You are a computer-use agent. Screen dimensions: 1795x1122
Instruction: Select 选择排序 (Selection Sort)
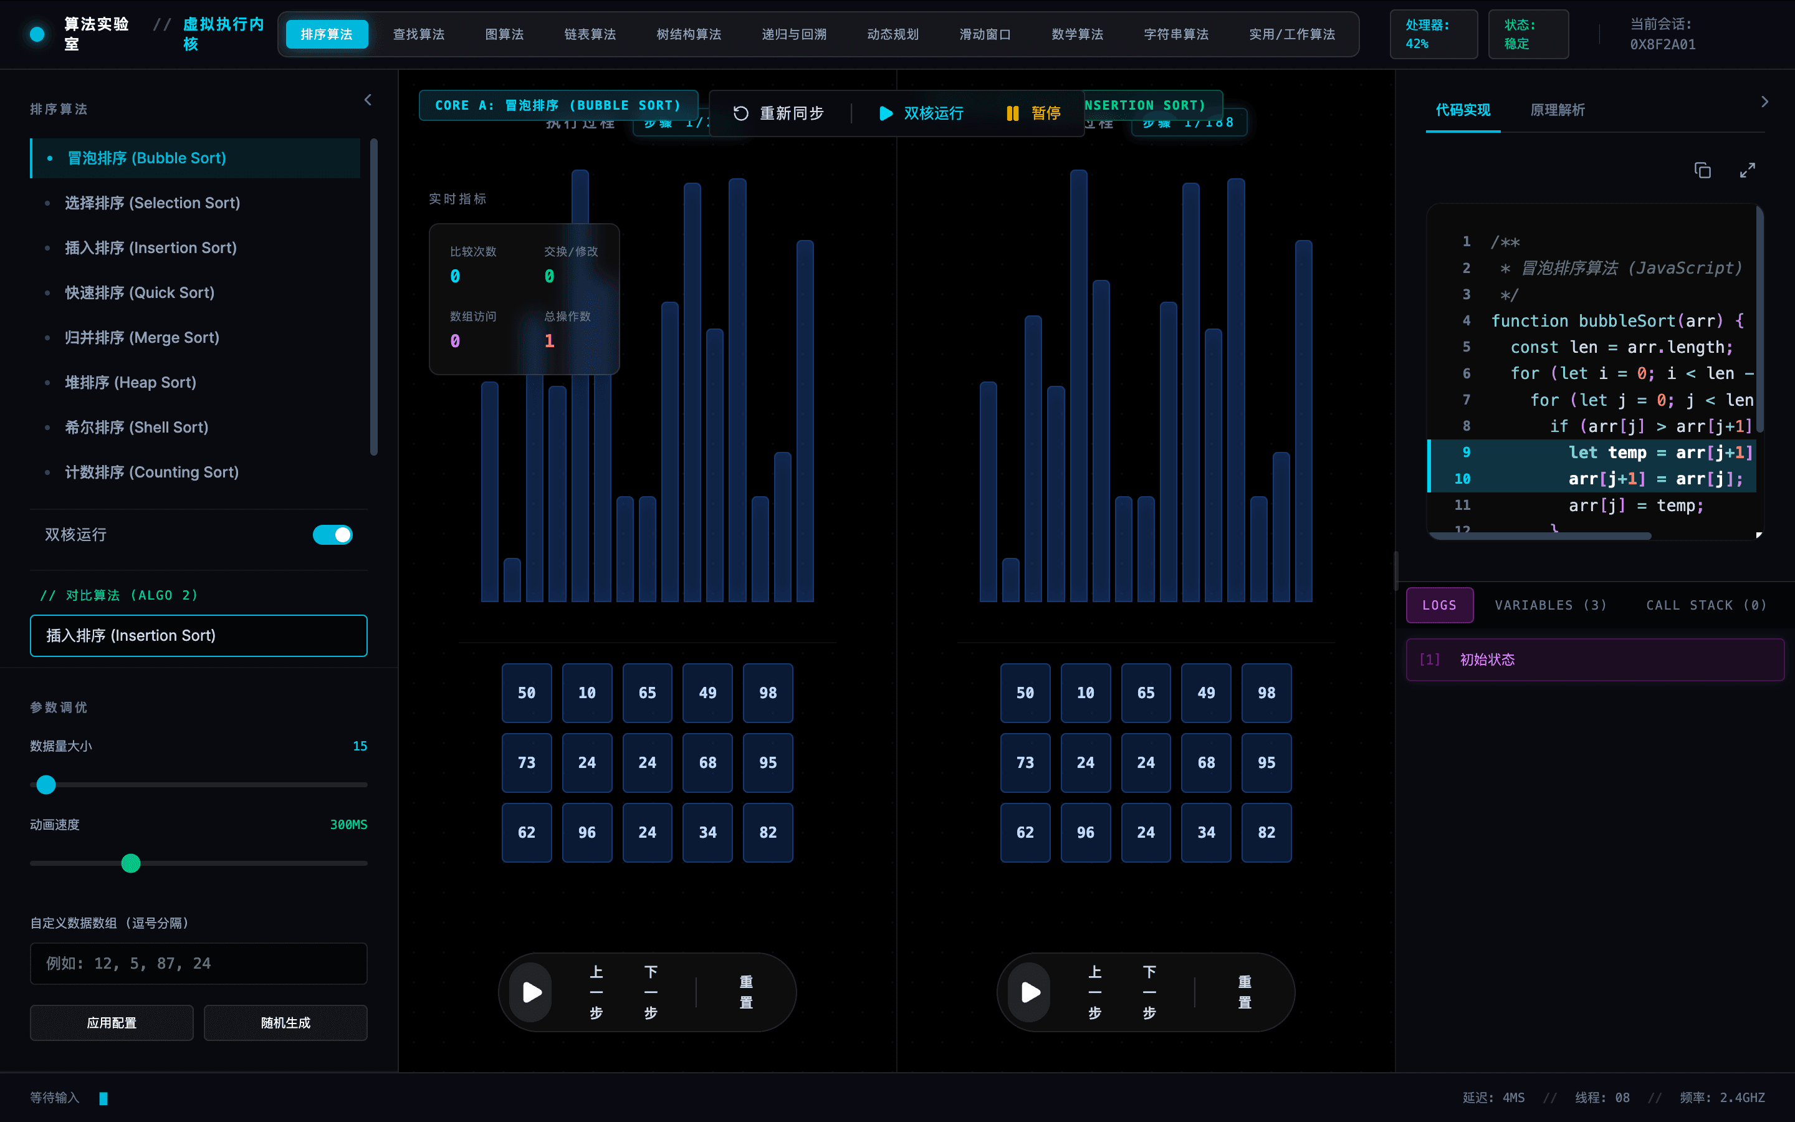tap(195, 203)
